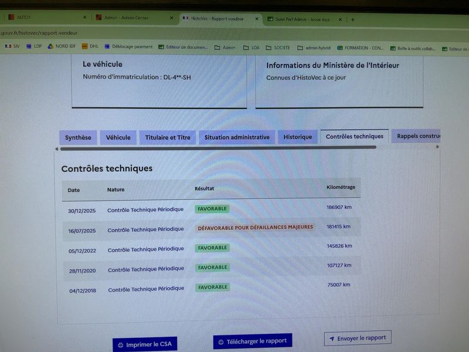Open the Admin bookmarks folder
The height and width of the screenshot is (352, 469).
tap(225, 48)
